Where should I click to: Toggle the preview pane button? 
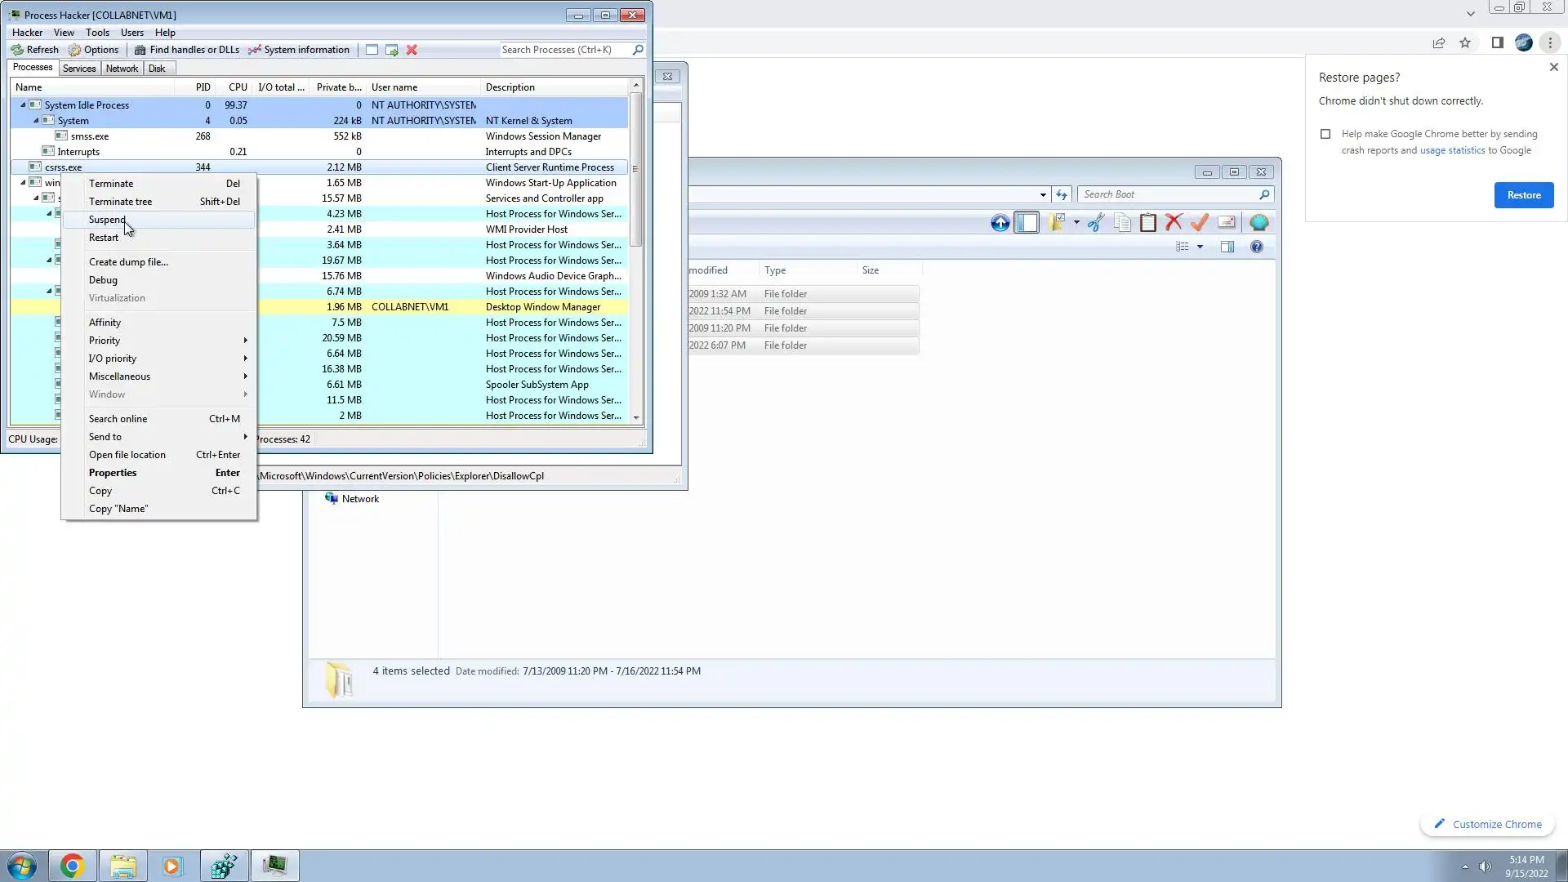tap(1227, 247)
